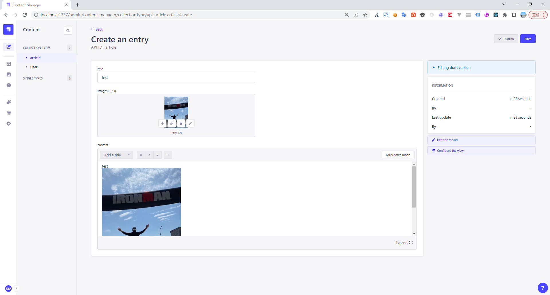The width and height of the screenshot is (550, 295).
Task: Edit hero.jpg using the pencil icon
Action: (190, 123)
